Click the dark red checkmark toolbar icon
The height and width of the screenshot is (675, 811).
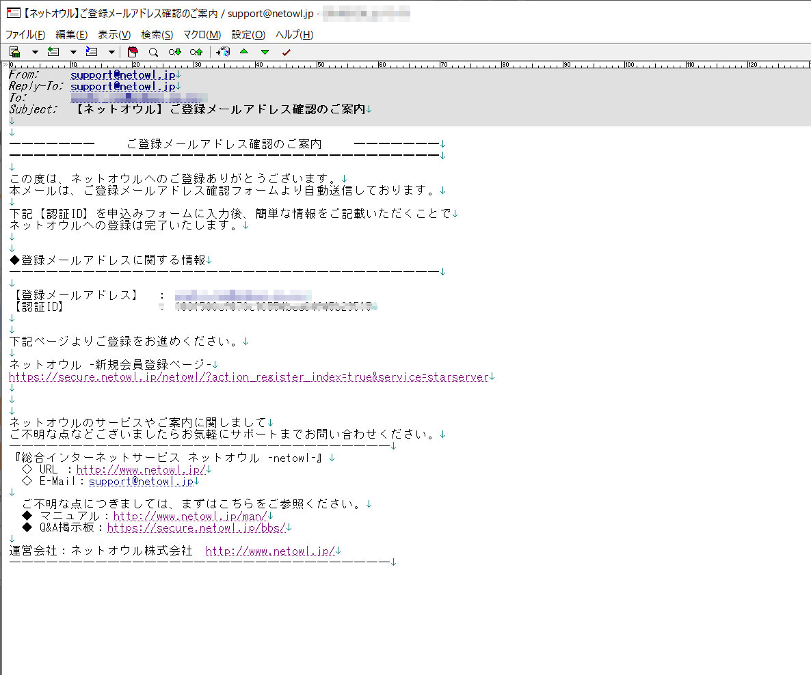286,52
